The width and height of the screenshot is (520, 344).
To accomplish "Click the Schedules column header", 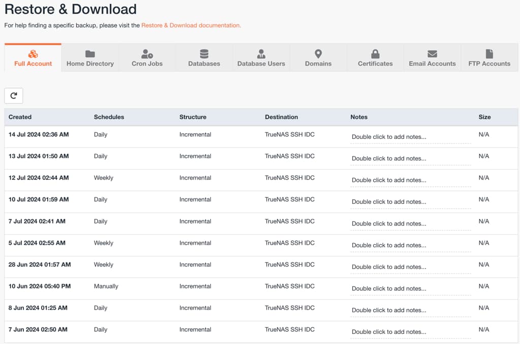I will tap(109, 117).
